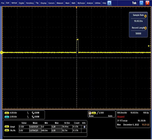
Task: Click the yellow C1 channel badge at 4.0V/div
Action: point(6,113)
